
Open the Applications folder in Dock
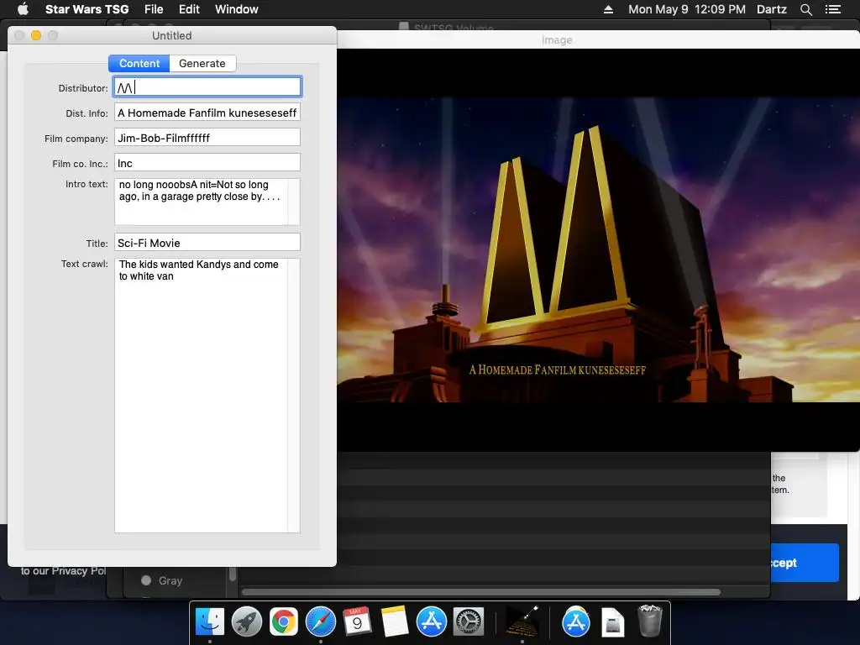[x=576, y=622]
